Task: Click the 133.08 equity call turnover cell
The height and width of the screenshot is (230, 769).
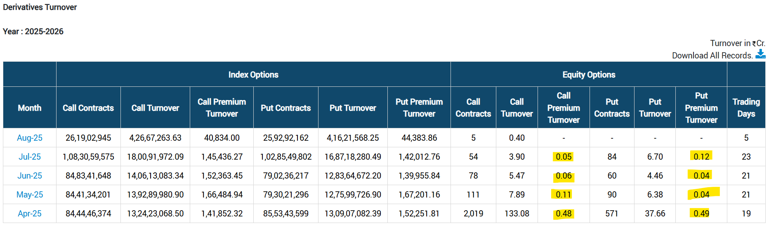Action: [x=517, y=214]
